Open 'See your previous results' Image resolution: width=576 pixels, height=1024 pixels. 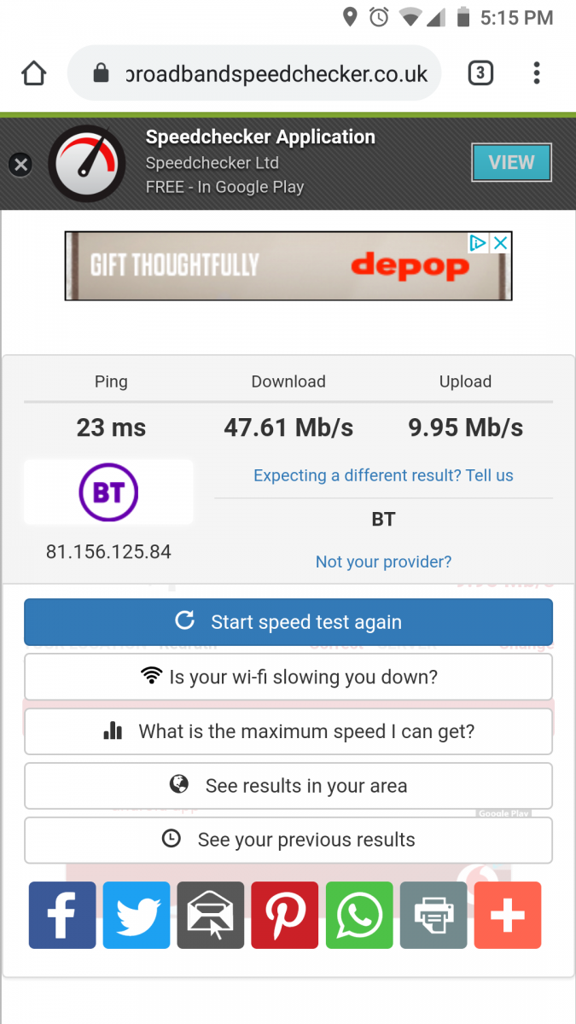click(x=288, y=840)
